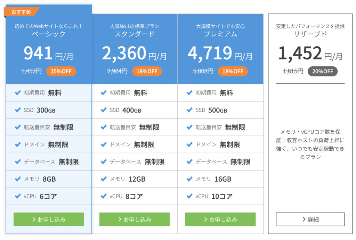
Task: Select the プレミアム plan heading
Action: tap(220, 34)
